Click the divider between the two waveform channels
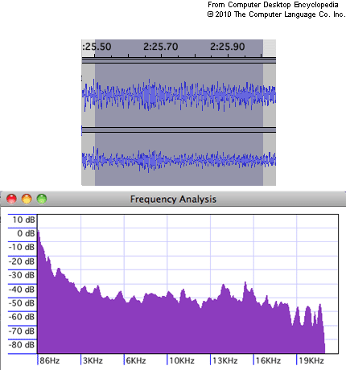This screenshot has height=370, width=346. pos(179,129)
